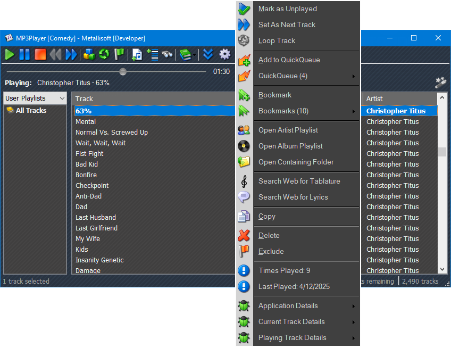Pause the current track
Screen dimensions: 451x347
(24, 54)
